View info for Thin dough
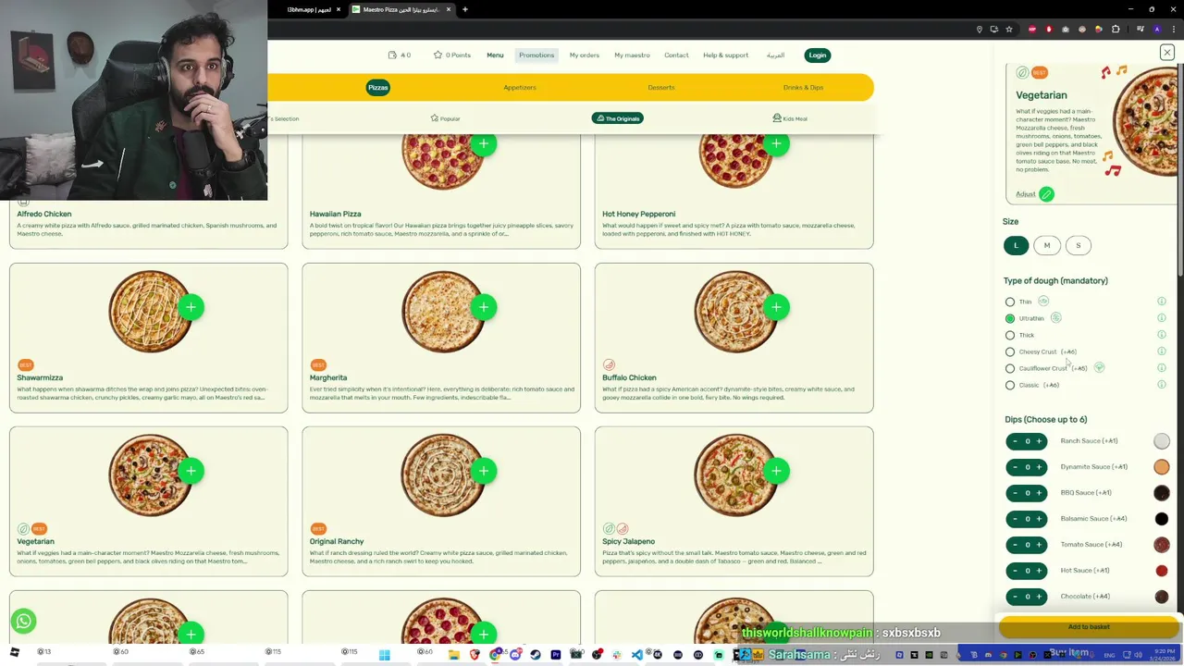 point(1162,302)
